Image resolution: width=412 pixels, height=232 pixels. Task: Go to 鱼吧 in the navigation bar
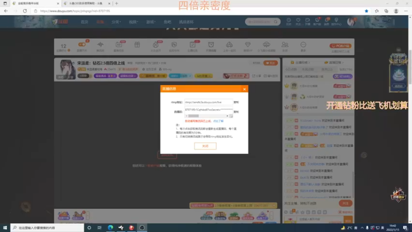(x=167, y=22)
